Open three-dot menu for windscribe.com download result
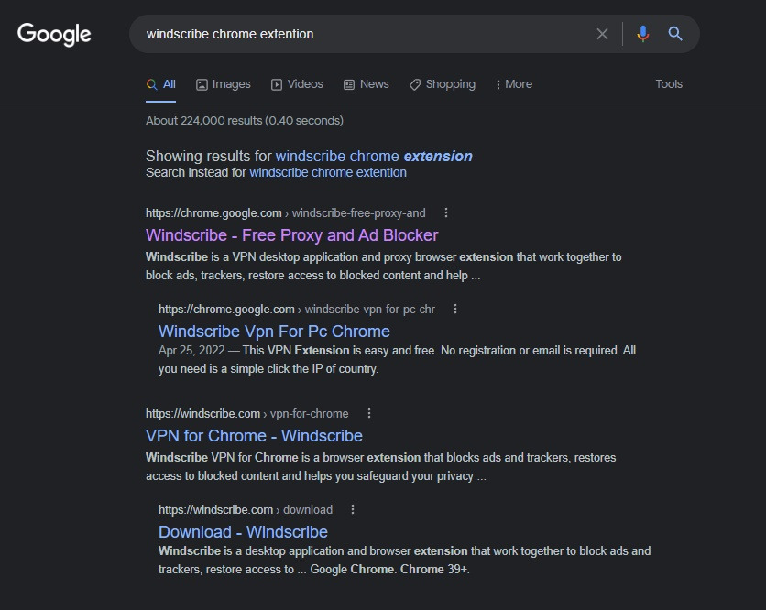The width and height of the screenshot is (766, 610). point(353,509)
